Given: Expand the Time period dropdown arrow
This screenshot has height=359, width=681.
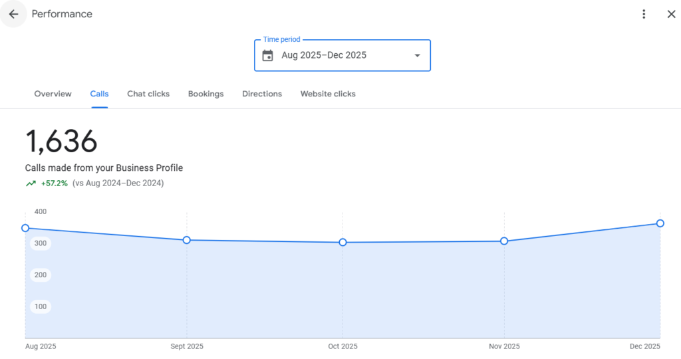Looking at the screenshot, I should tap(418, 56).
